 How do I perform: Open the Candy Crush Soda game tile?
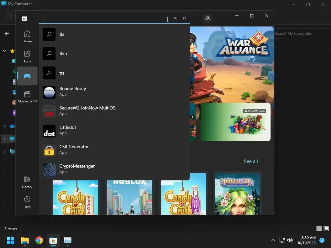click(x=184, y=194)
